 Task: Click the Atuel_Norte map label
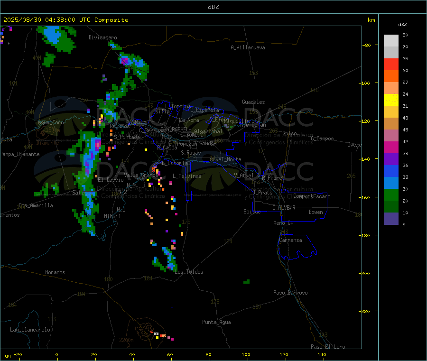[225, 159]
